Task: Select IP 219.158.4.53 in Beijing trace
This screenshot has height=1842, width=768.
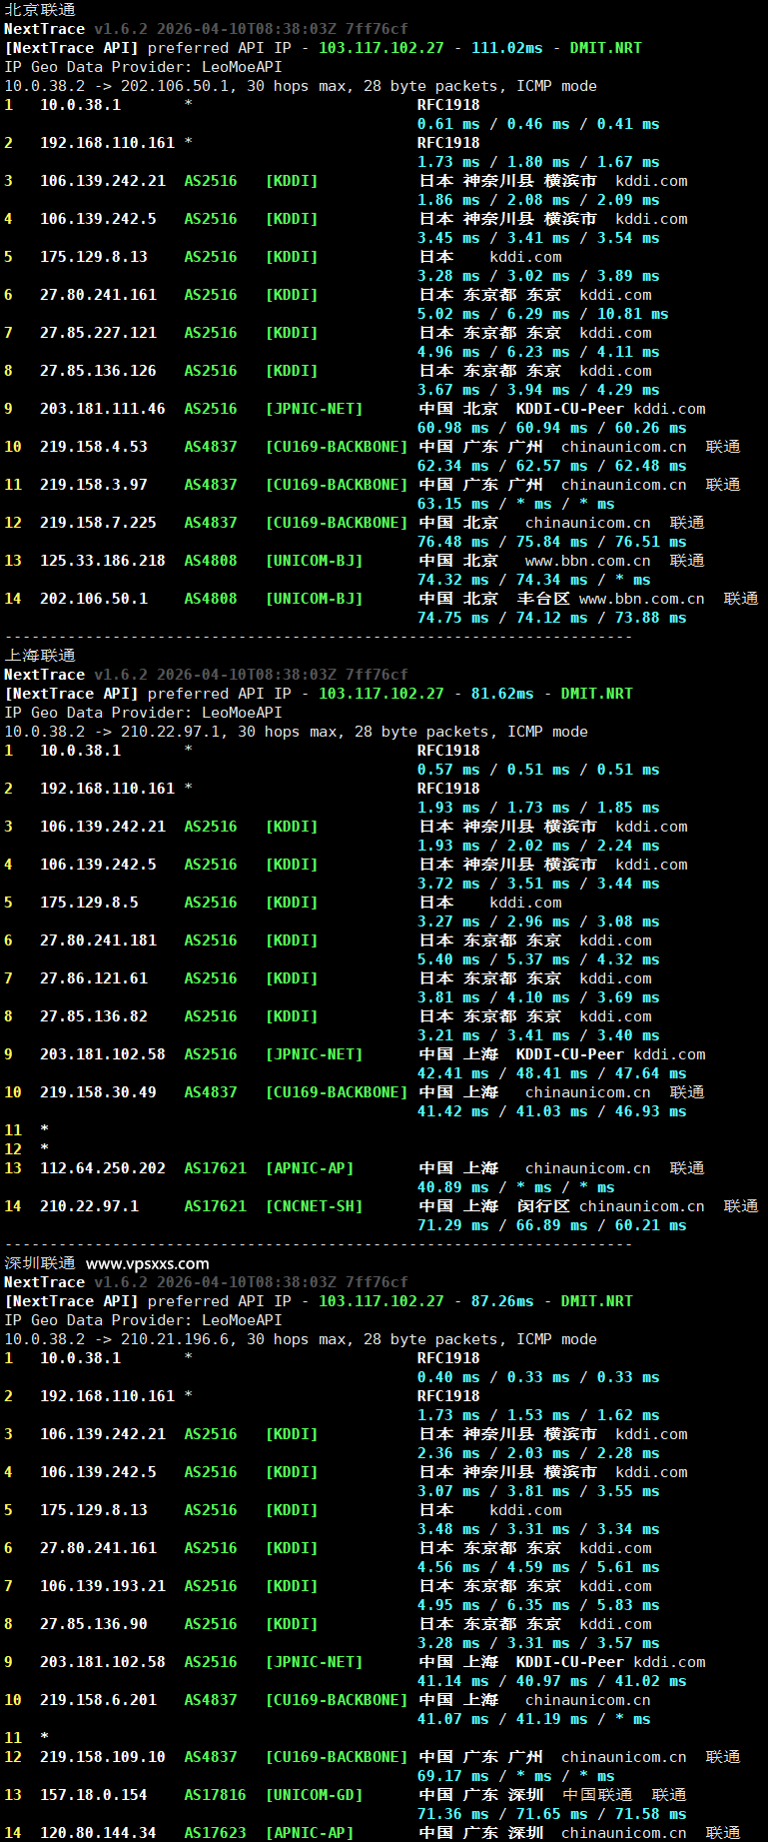Action: click(93, 447)
